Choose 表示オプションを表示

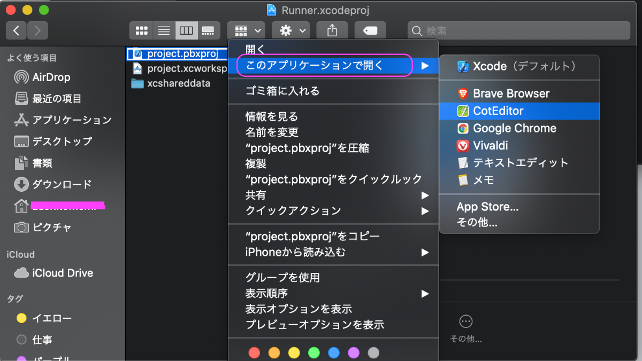pos(333,309)
